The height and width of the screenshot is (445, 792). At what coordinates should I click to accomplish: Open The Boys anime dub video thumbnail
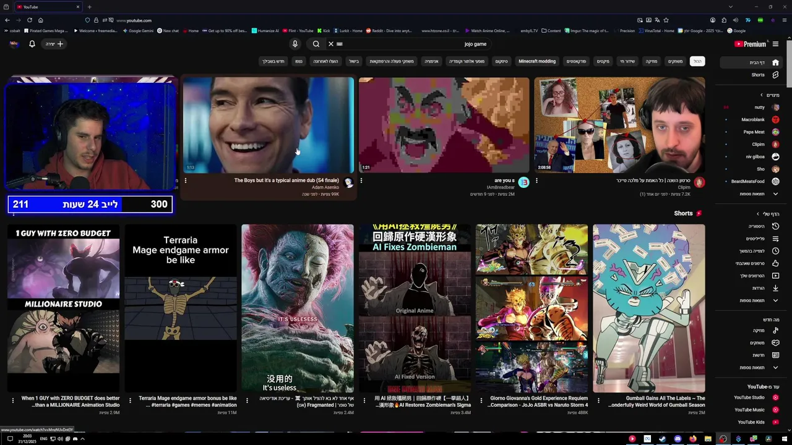click(269, 125)
